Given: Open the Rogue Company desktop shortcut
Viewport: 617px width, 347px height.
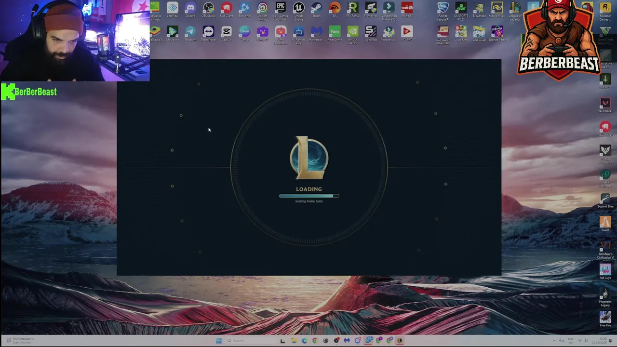Looking at the screenshot, I should [605, 154].
